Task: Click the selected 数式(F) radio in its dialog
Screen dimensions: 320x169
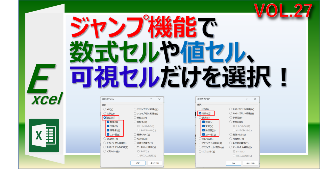Action: [105, 118]
